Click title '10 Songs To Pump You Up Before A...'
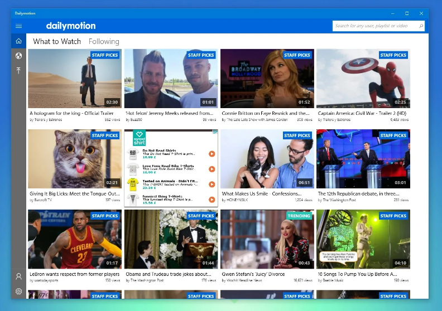Screen dimensions: 442x311 click(357, 274)
